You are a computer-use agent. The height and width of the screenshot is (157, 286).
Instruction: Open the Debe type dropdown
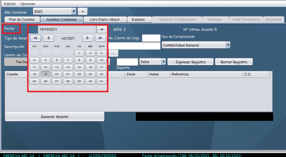point(164,62)
